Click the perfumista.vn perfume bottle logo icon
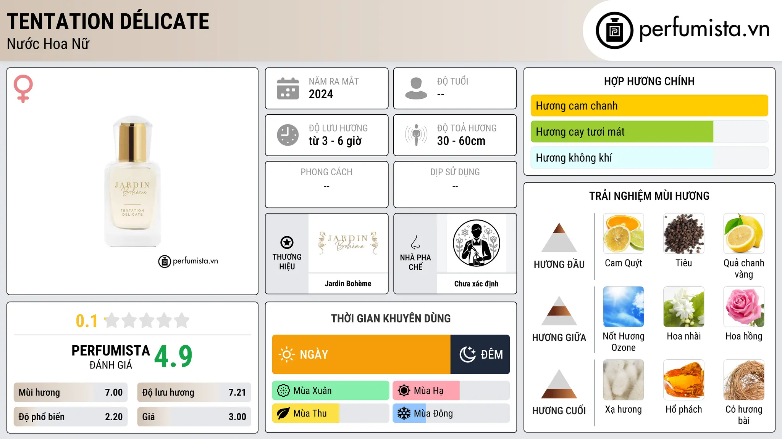Screen dimensions: 782x439 coord(614,30)
